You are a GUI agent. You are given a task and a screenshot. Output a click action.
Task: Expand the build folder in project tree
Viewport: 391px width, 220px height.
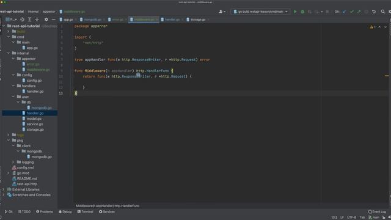point(9,31)
